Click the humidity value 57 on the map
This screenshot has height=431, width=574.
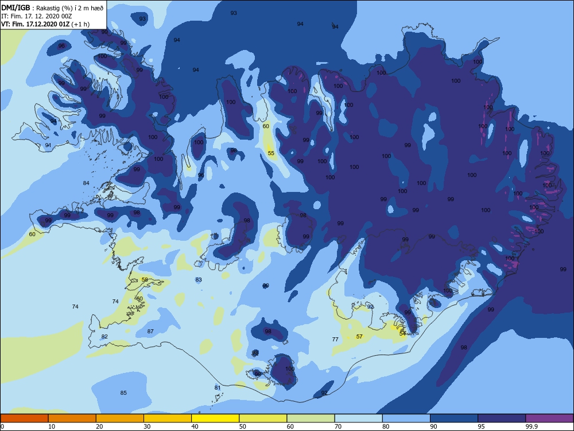[x=359, y=336]
